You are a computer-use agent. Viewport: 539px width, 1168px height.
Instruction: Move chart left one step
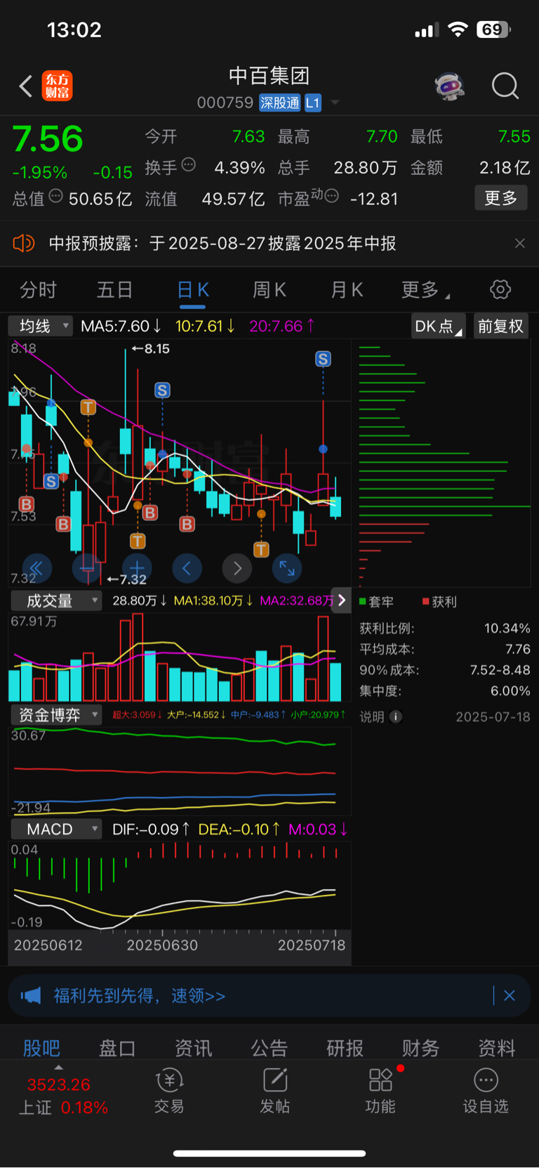click(x=187, y=568)
